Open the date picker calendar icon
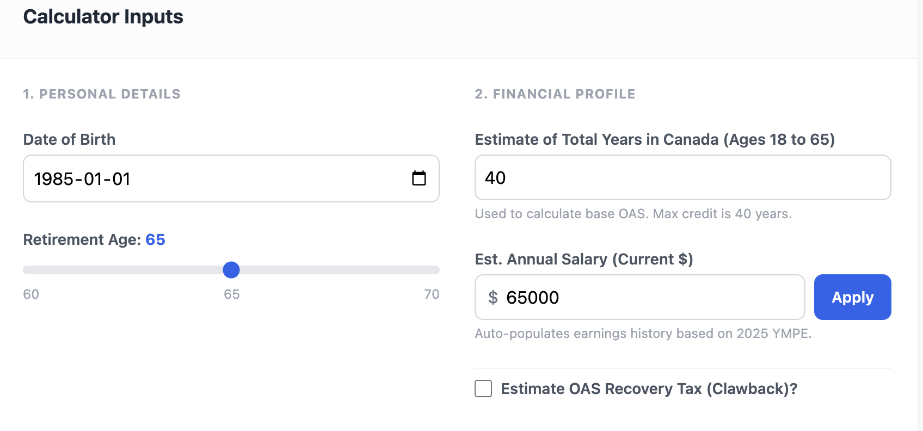Viewport: 923px width, 431px height. 419,178
